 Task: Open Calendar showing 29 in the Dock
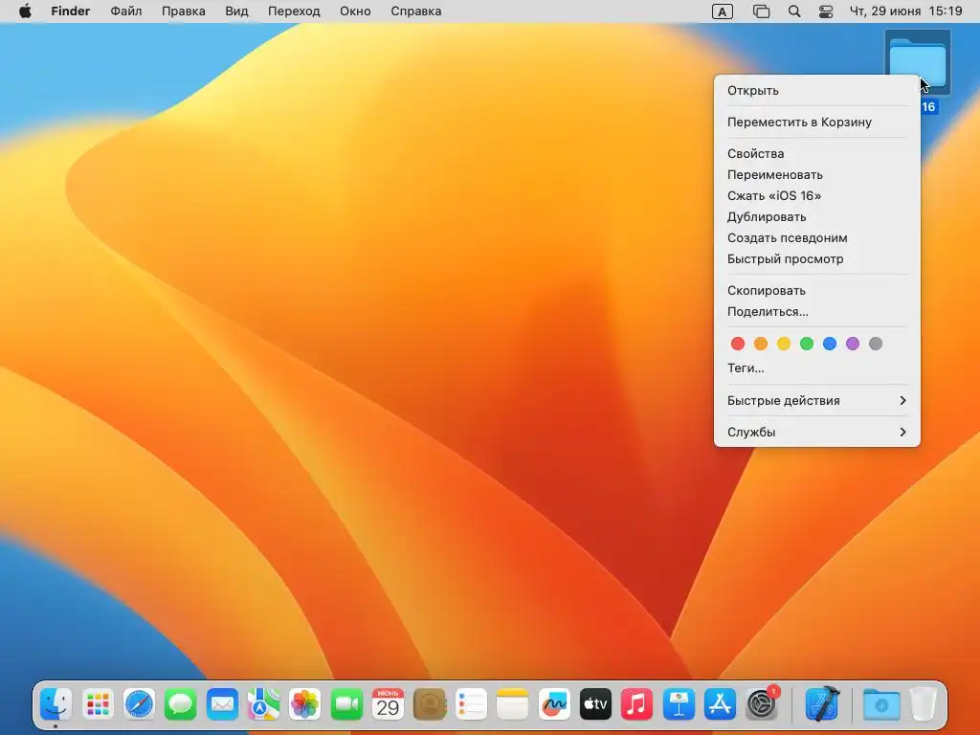(388, 704)
